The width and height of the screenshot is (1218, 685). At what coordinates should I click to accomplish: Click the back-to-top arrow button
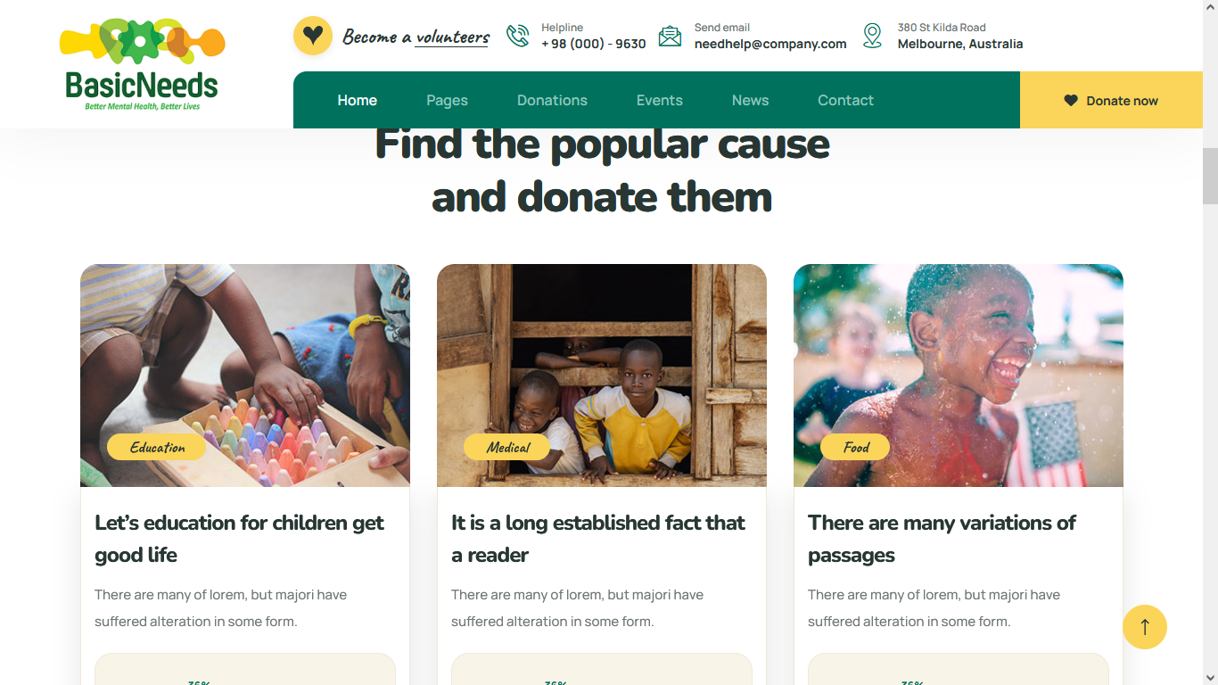(x=1145, y=627)
